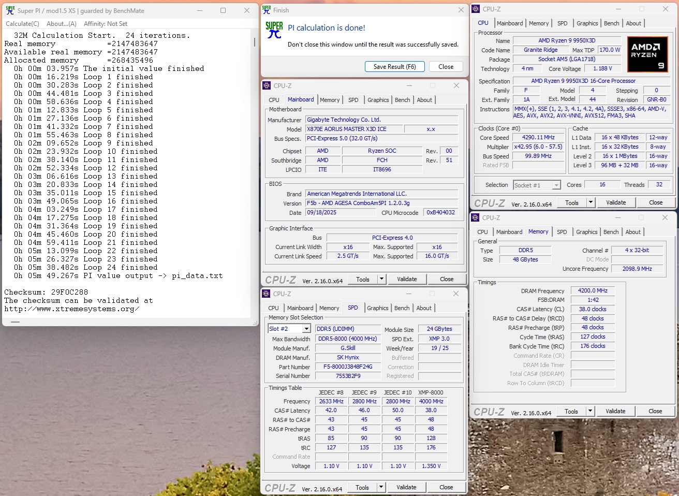Screen dimensions: 679x496
Task: Click the CPU-Z icon in the Memory window title
Action: click(476, 218)
